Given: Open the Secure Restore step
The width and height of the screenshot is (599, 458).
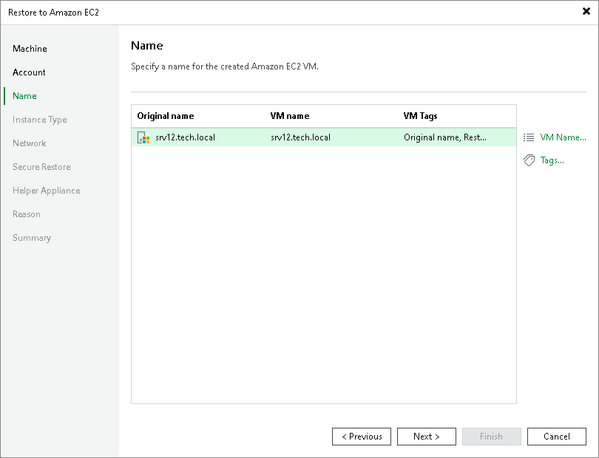Looking at the screenshot, I should coord(41,166).
